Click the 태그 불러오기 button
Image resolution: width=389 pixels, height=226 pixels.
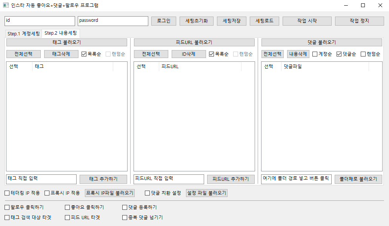[67, 43]
